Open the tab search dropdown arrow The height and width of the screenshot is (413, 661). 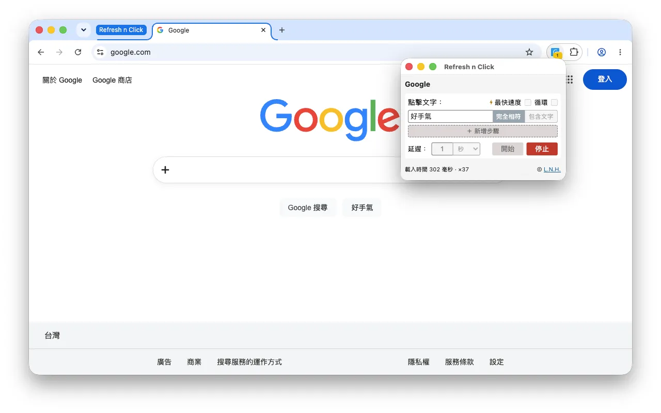83,30
